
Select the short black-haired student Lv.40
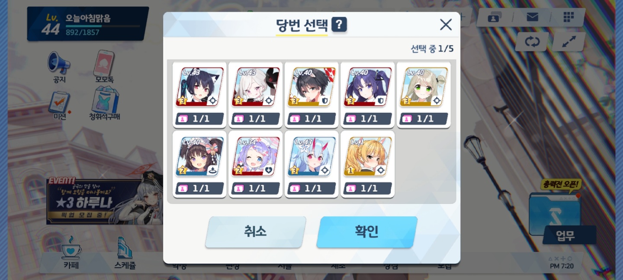pyautogui.click(x=311, y=95)
